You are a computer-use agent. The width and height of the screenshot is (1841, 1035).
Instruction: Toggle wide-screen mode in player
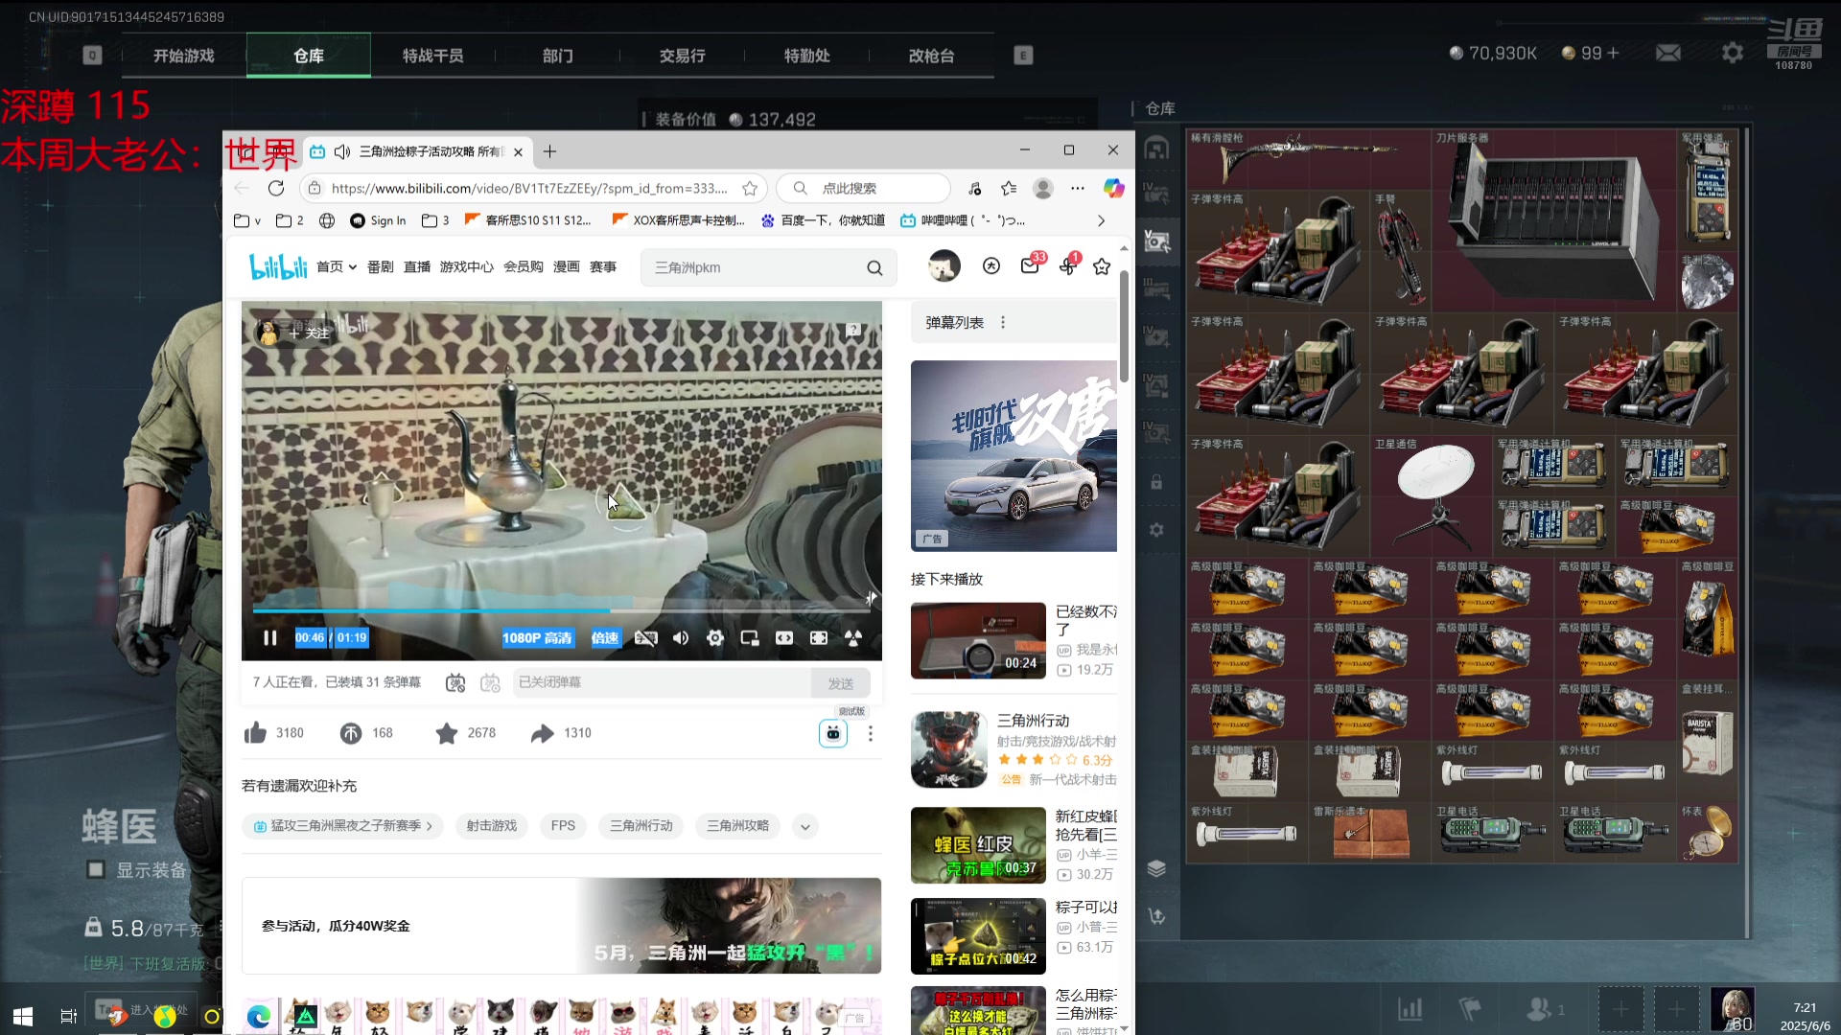(784, 638)
